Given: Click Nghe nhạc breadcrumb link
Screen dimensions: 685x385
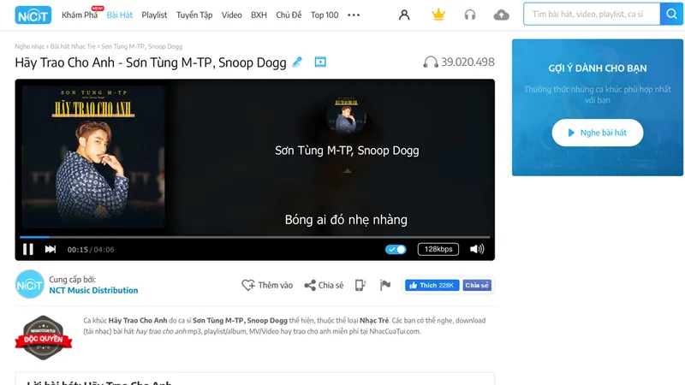Looking at the screenshot, I should [30, 46].
